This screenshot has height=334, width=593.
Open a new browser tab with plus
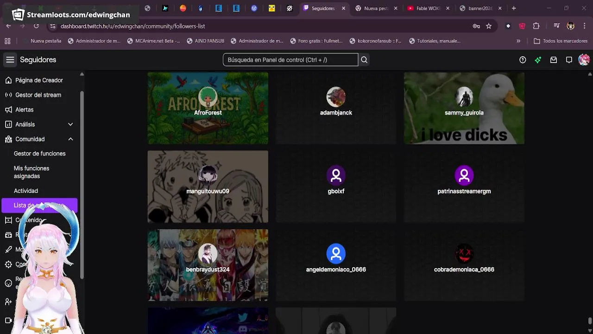point(514,8)
